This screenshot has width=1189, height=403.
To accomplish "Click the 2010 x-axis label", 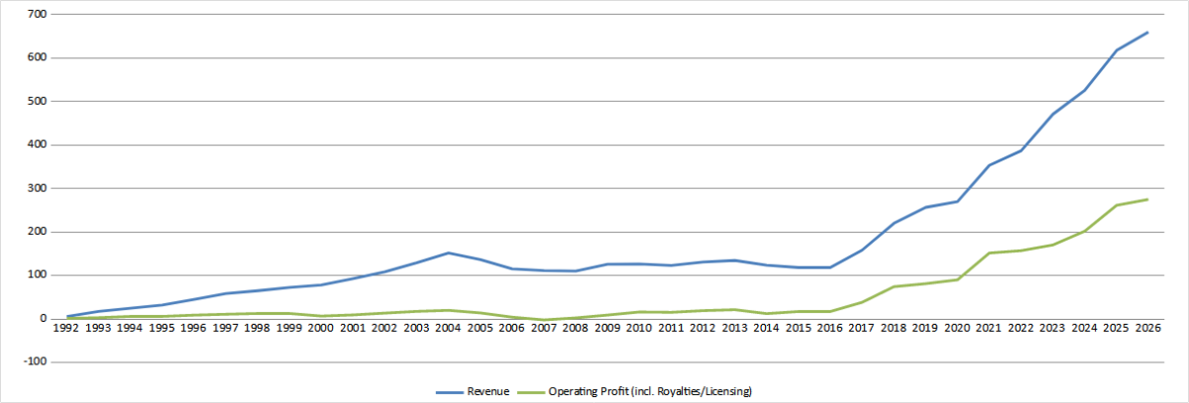I will tap(639, 330).
